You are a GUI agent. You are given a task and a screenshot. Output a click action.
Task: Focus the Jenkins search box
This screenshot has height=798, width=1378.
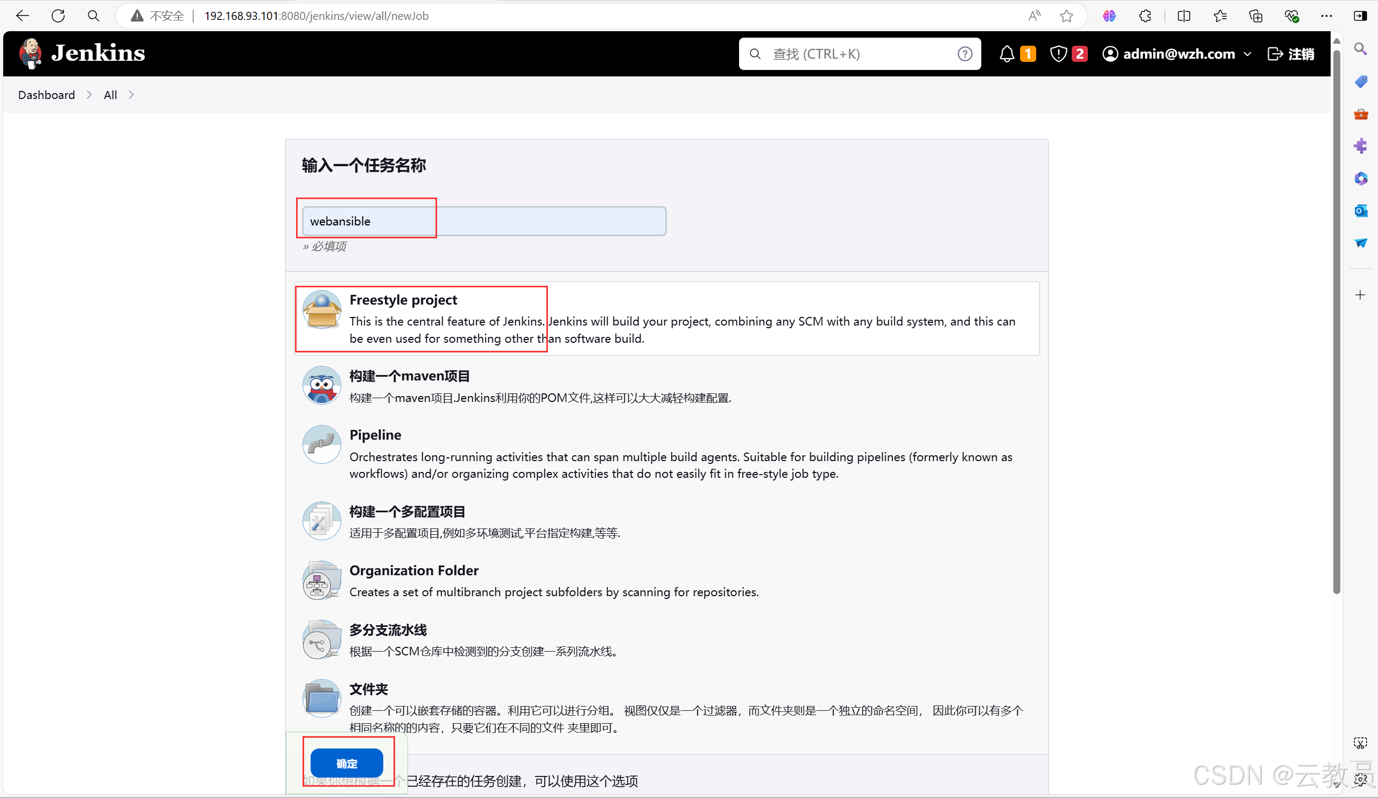click(x=860, y=54)
